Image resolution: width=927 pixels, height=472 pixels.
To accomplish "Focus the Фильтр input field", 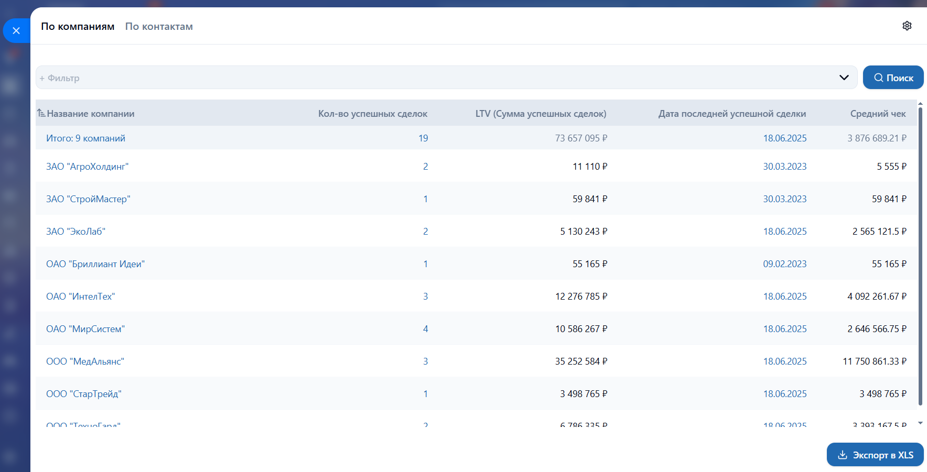I will click(419, 78).
